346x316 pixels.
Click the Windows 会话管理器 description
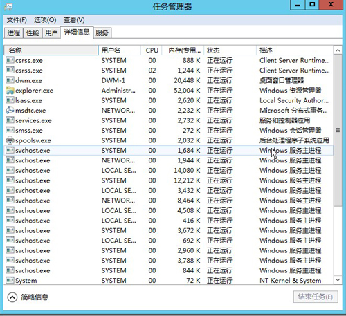[291, 131]
